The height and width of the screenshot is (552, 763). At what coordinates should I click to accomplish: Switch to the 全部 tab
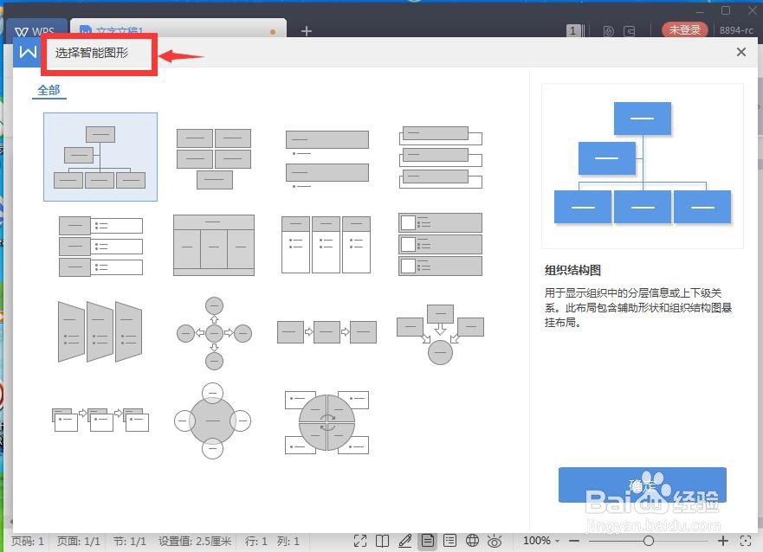click(x=48, y=90)
